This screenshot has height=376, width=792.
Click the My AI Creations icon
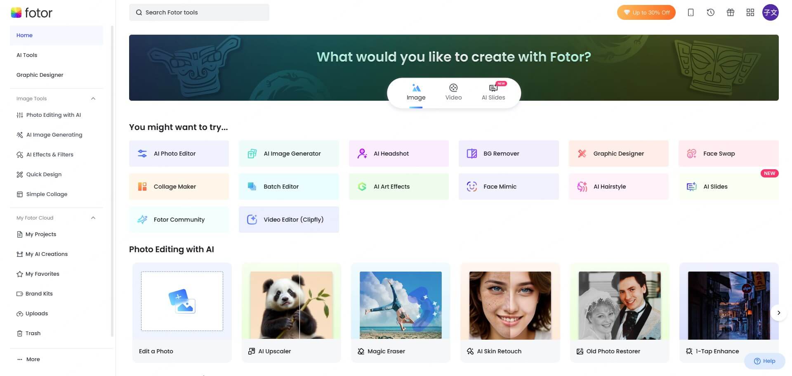point(19,254)
